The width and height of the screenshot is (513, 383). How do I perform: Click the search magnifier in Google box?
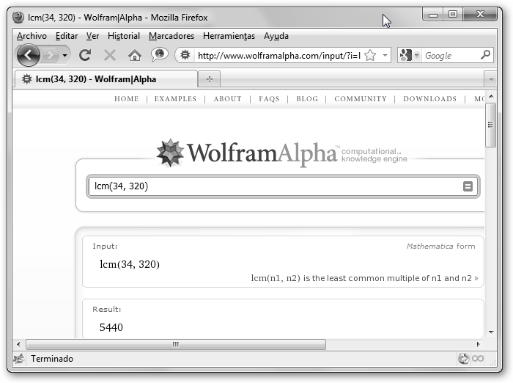pyautogui.click(x=485, y=55)
